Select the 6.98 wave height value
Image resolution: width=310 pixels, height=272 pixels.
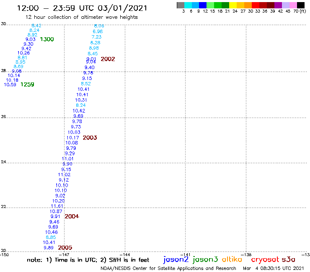click(98, 31)
